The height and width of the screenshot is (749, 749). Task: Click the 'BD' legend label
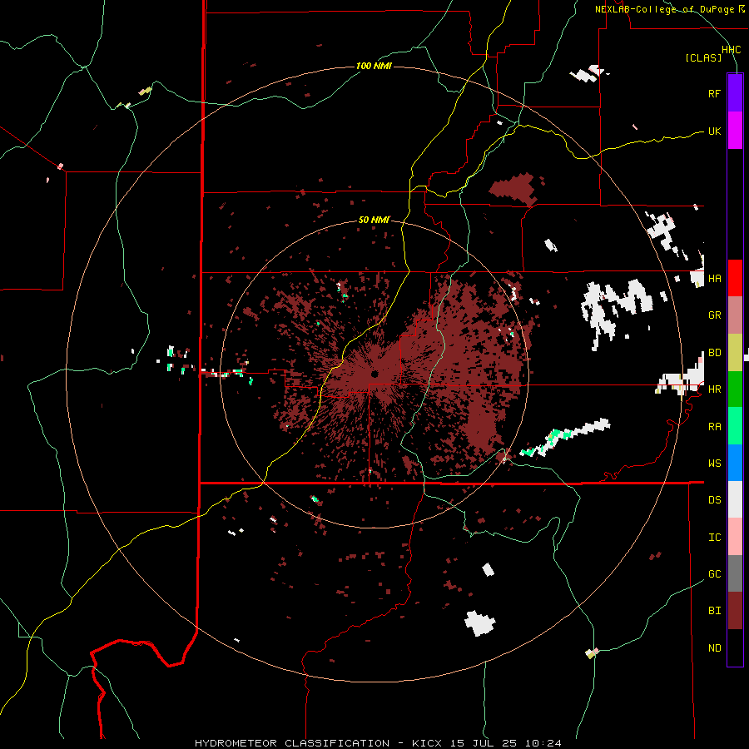point(714,353)
